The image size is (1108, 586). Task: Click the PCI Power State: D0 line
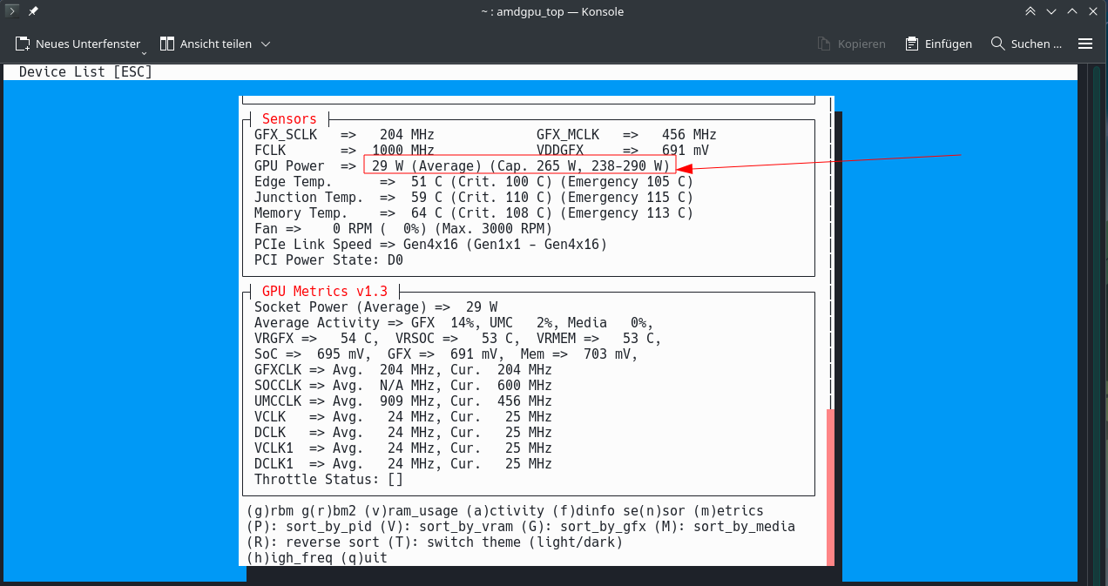[328, 260]
